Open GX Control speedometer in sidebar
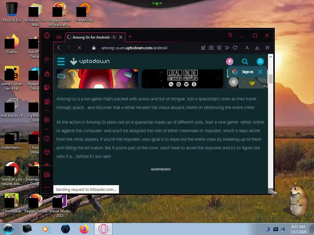This screenshot has width=314, height=235. coord(47,60)
